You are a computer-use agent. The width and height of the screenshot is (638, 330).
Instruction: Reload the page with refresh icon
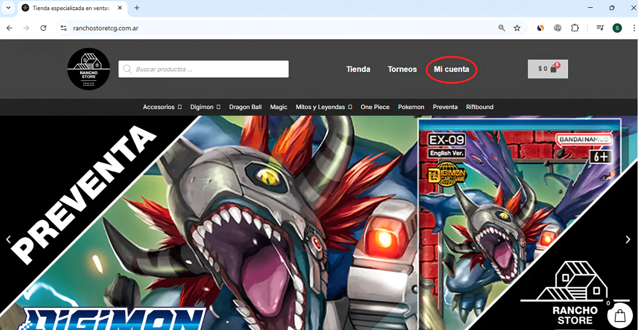coord(43,28)
